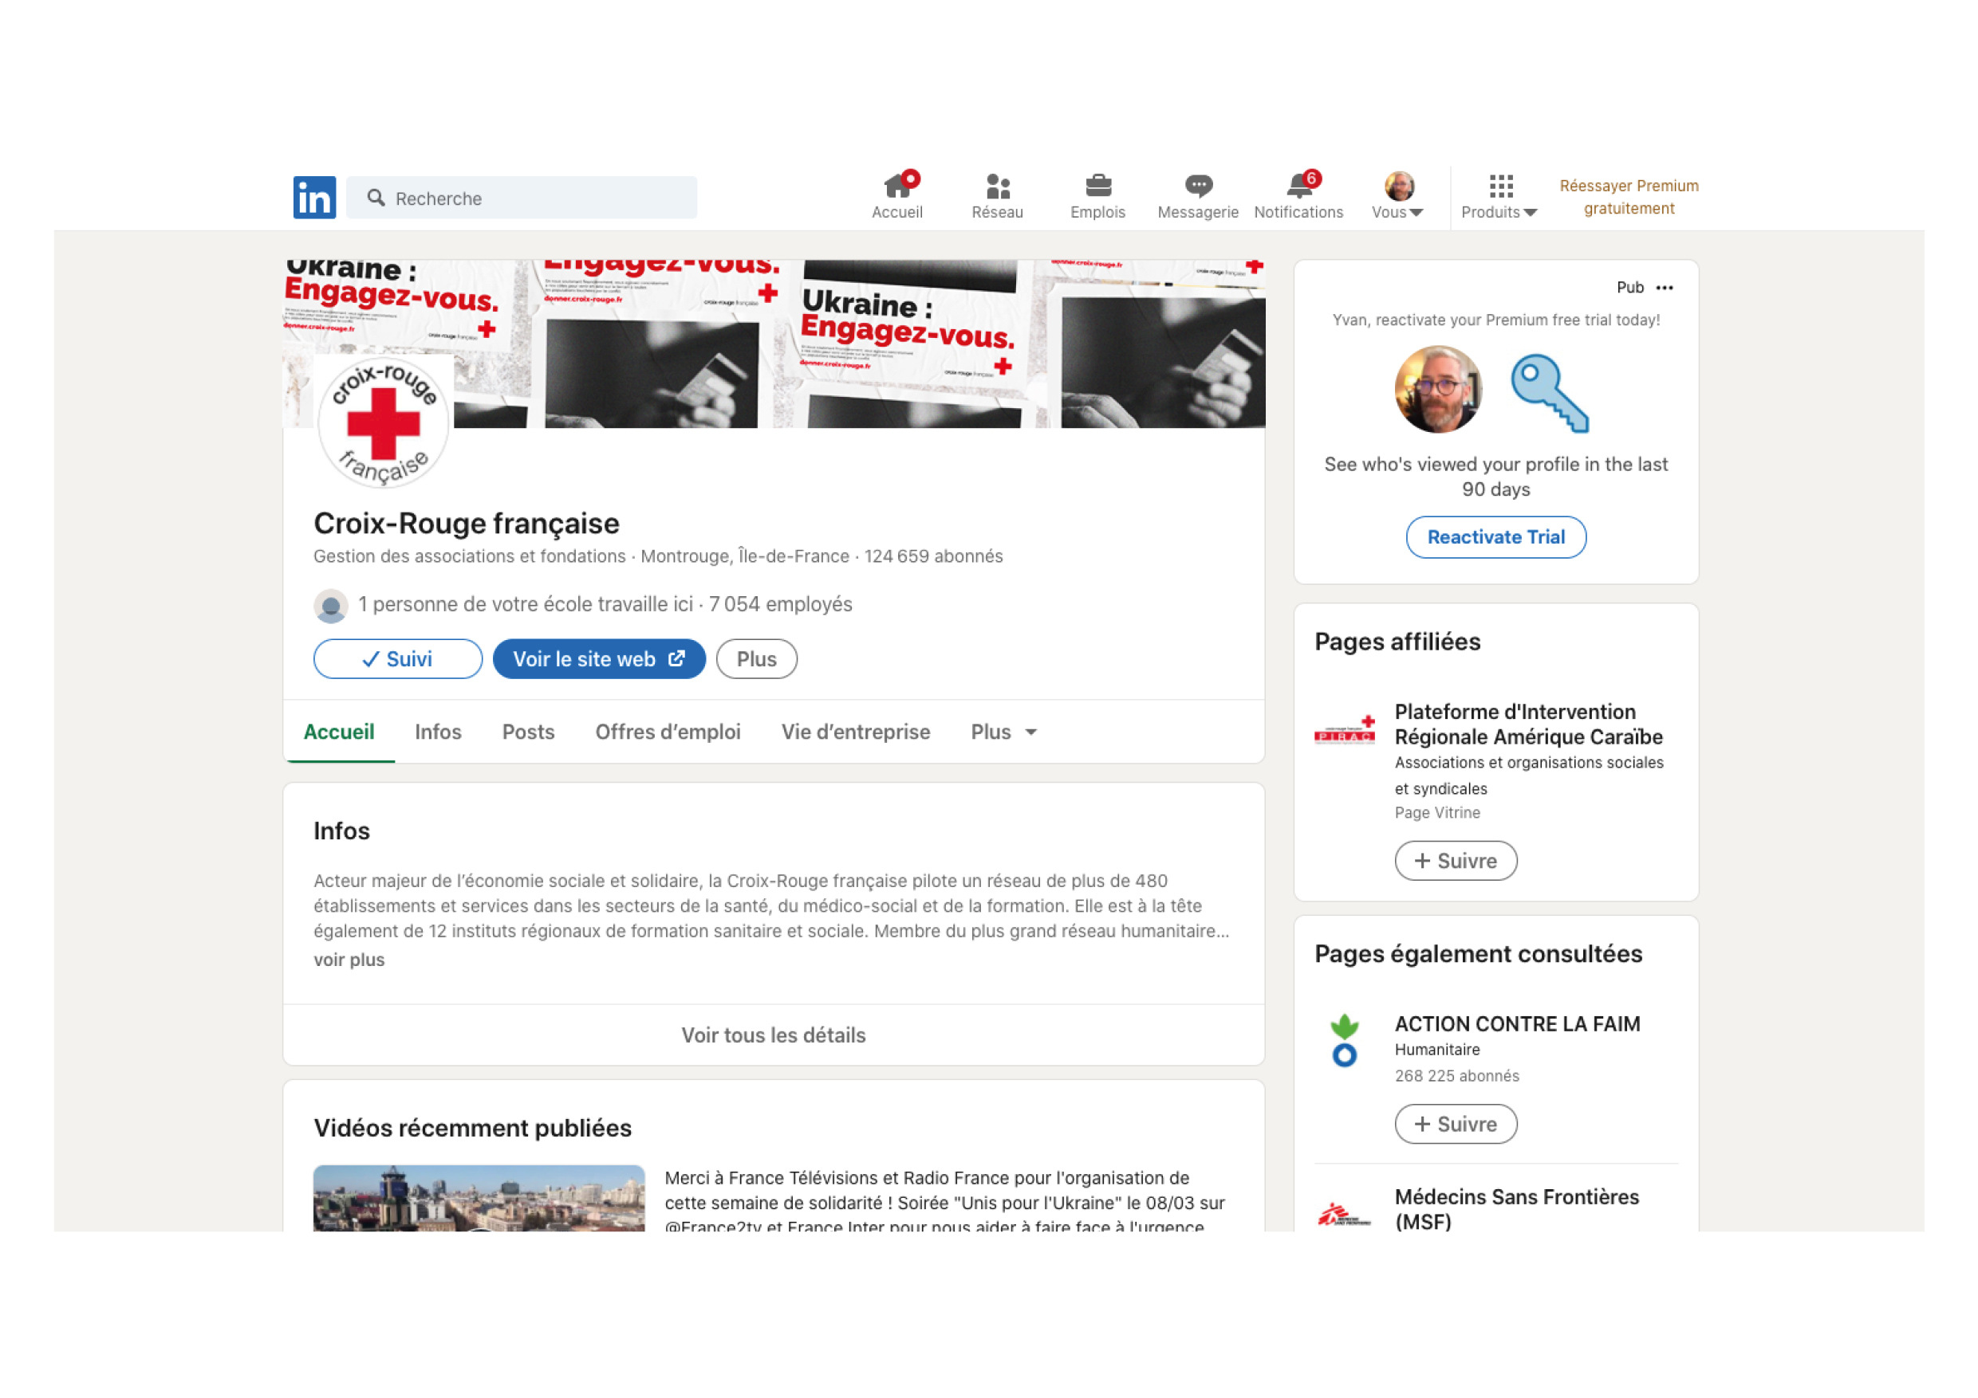This screenshot has width=1978, height=1398.
Task: Open ACTION CONTRE LA FAIM page link
Action: pyautogui.click(x=1517, y=1024)
